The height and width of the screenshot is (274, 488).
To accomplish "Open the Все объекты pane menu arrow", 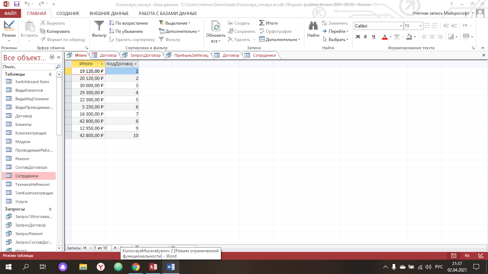I will pos(52,57).
